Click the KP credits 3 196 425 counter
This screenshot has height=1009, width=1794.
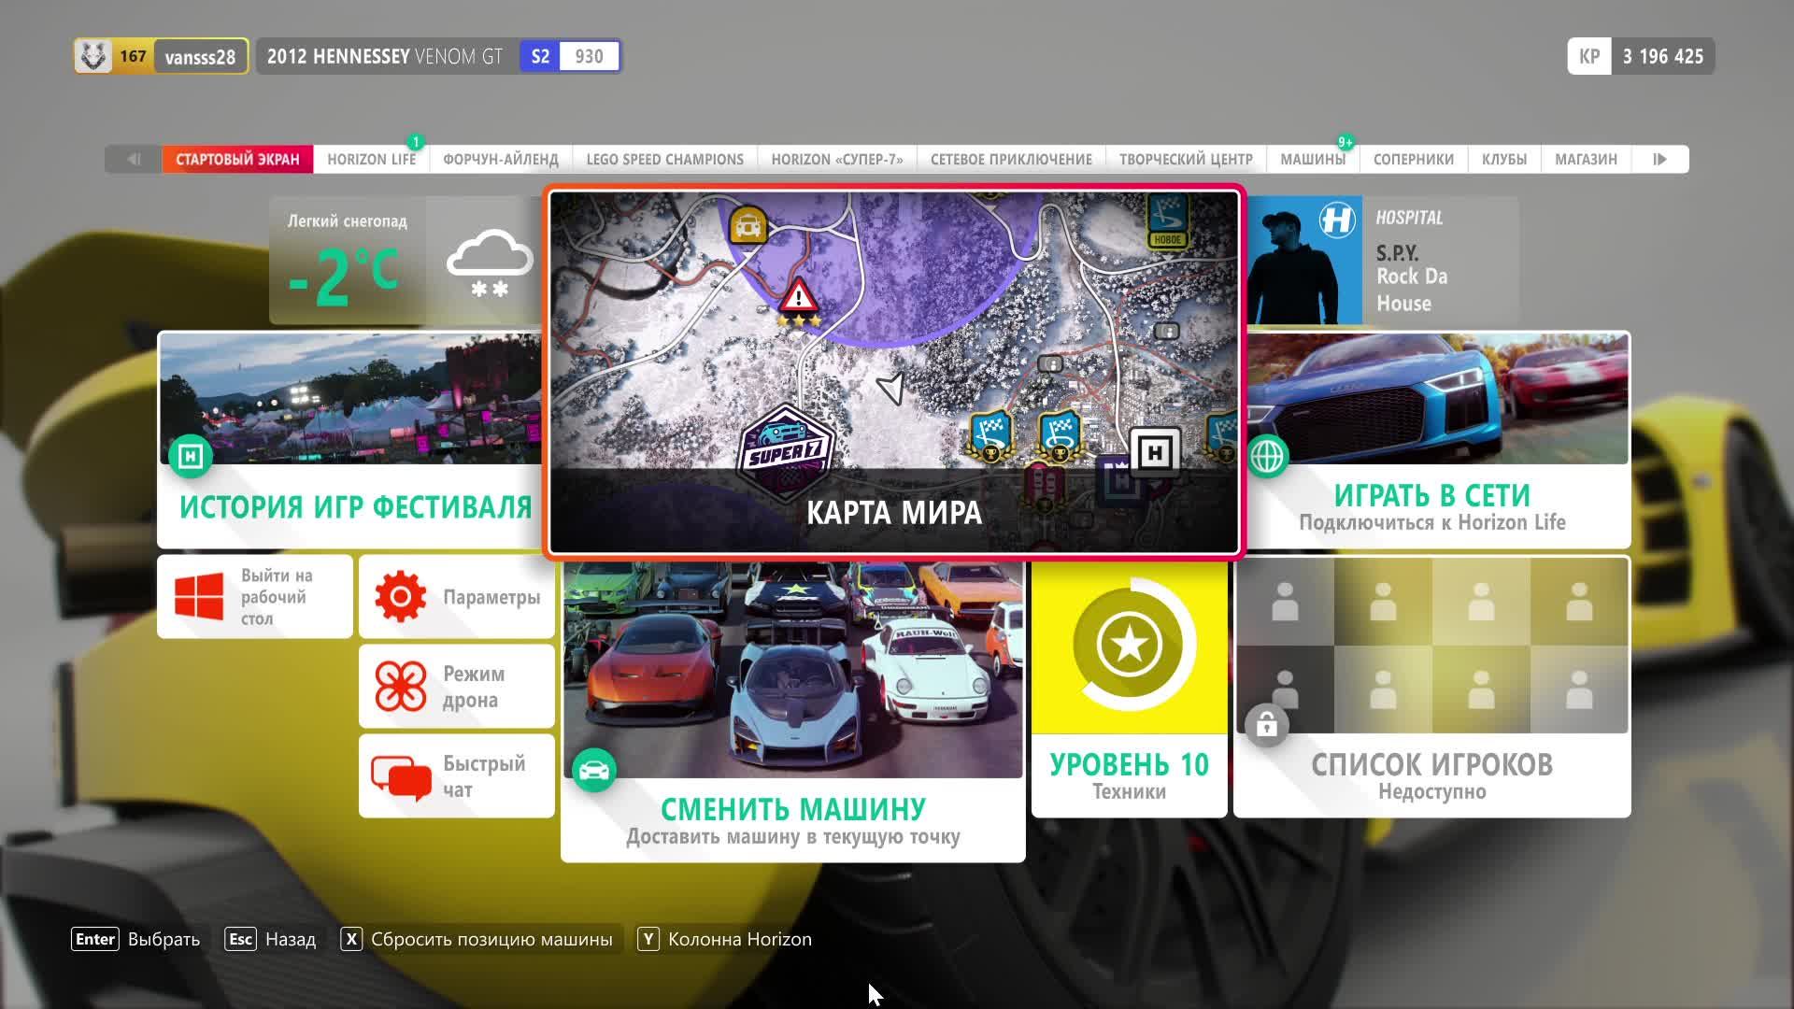click(1641, 56)
